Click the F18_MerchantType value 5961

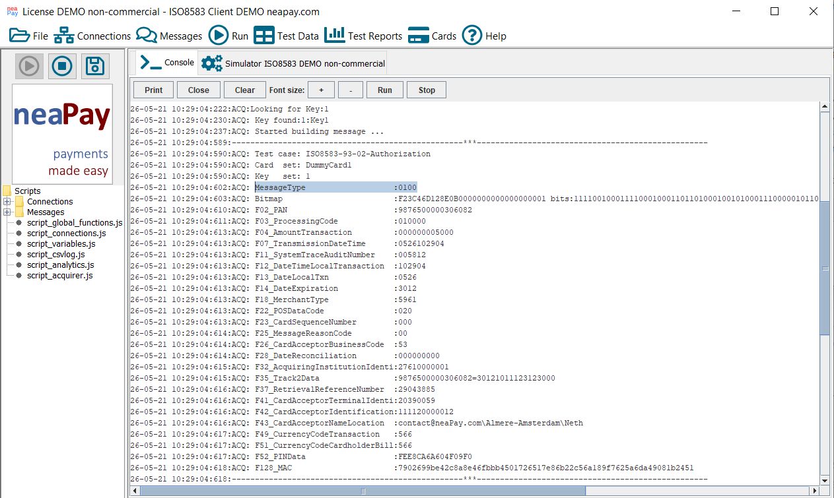(407, 299)
